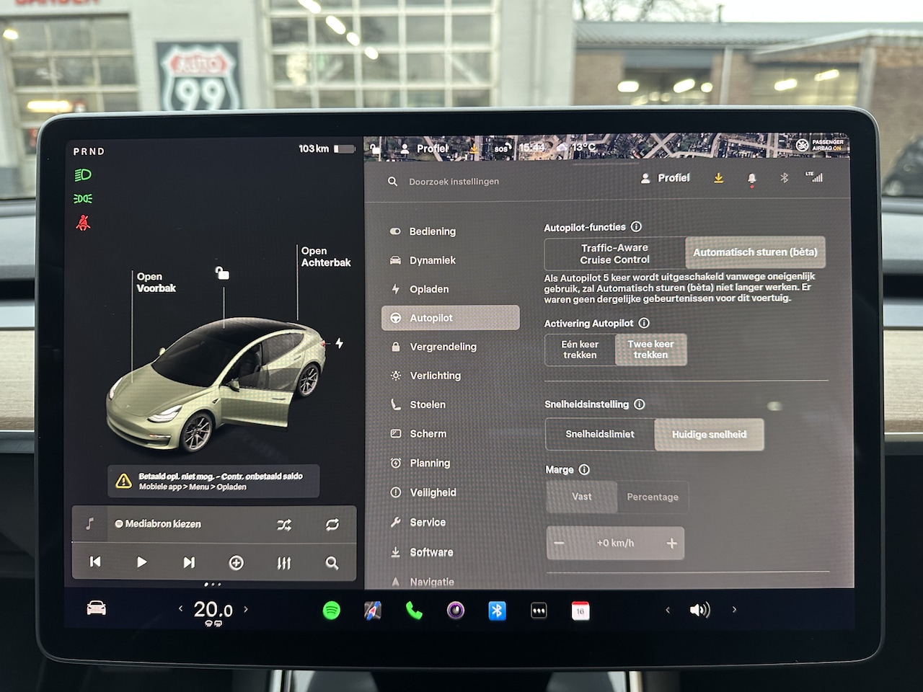Tap the car controls icon
Viewport: 923px width, 692px height.
[x=97, y=608]
